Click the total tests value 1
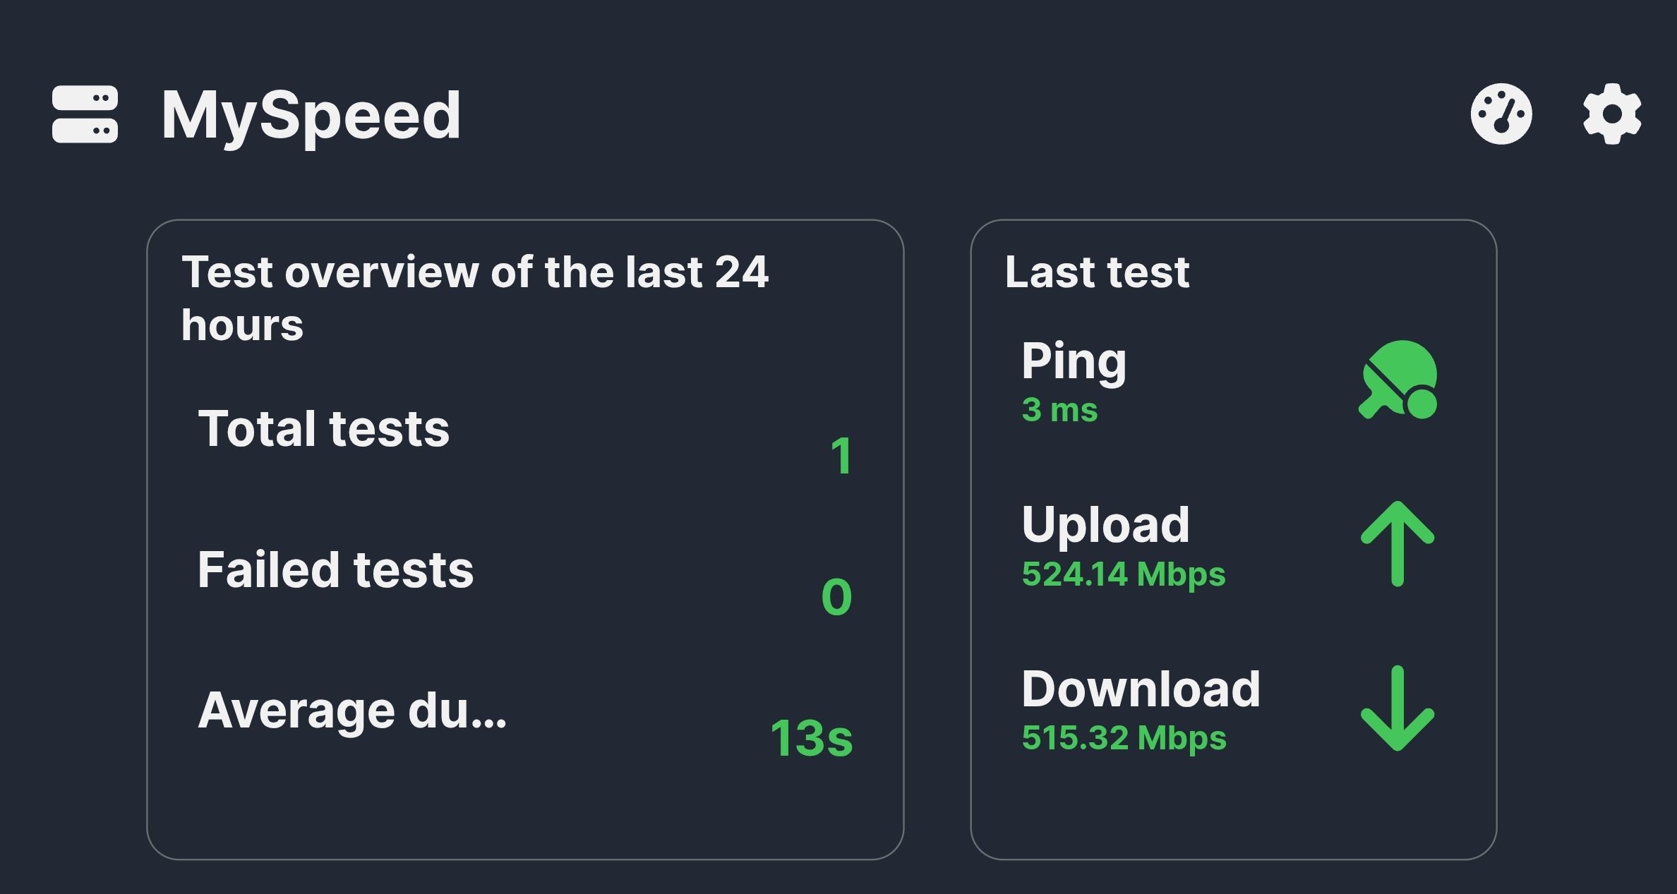 coord(841,456)
